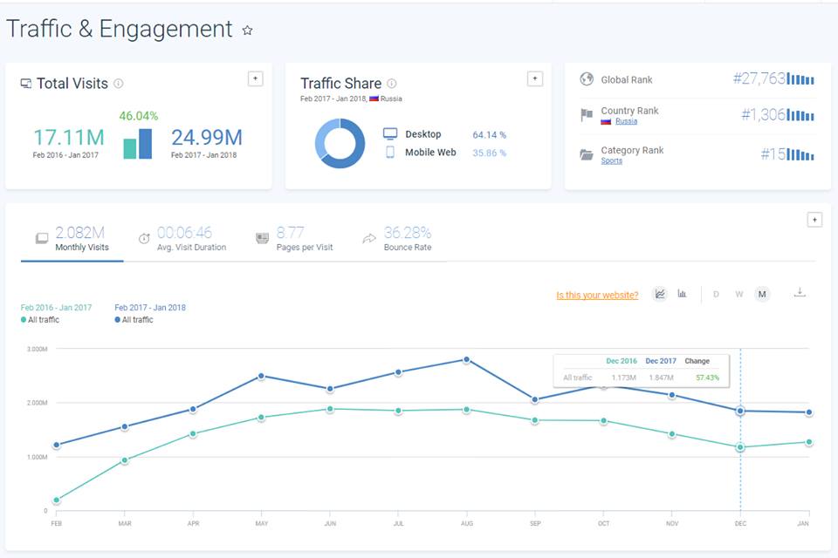838x558 pixels.
Task: Select weekly granularity W
Action: tap(739, 294)
